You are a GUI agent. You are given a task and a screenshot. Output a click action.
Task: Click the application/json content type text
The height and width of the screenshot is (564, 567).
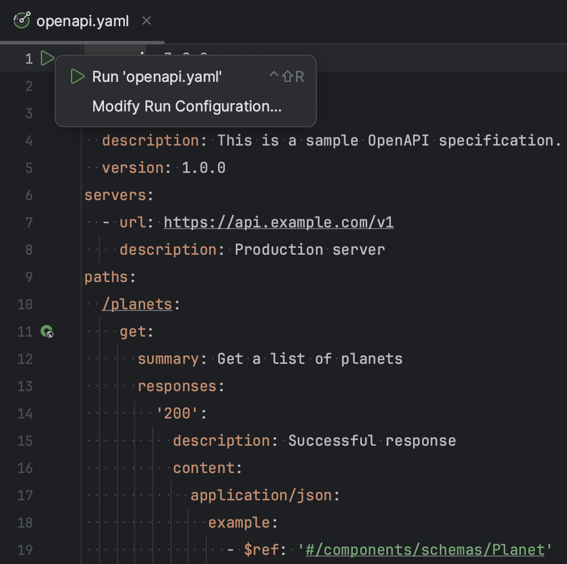261,495
